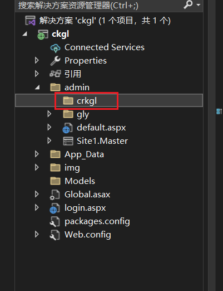Click the blue icon at the right edge
The height and width of the screenshot is (291, 223).
point(219,111)
